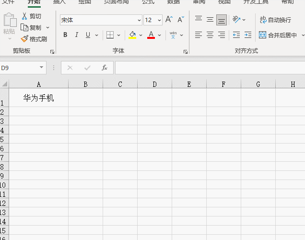Expand the Name Box dropdown
Screen dimensions: 305x240
(x=41, y=67)
